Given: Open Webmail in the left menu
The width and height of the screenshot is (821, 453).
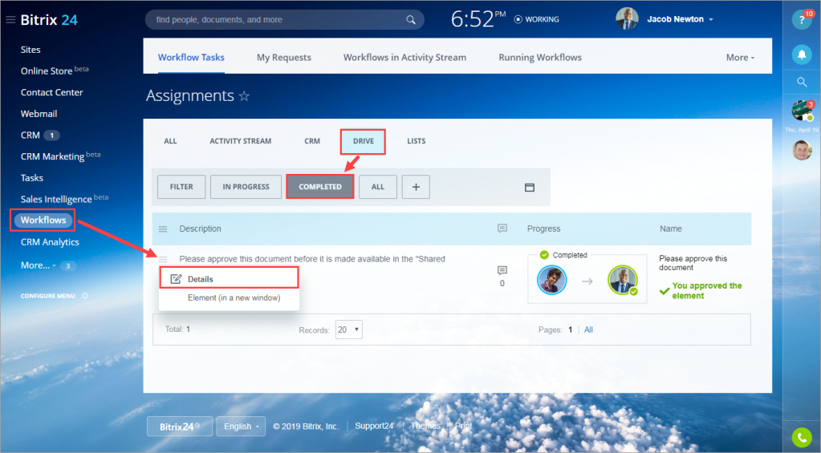Looking at the screenshot, I should (x=39, y=114).
